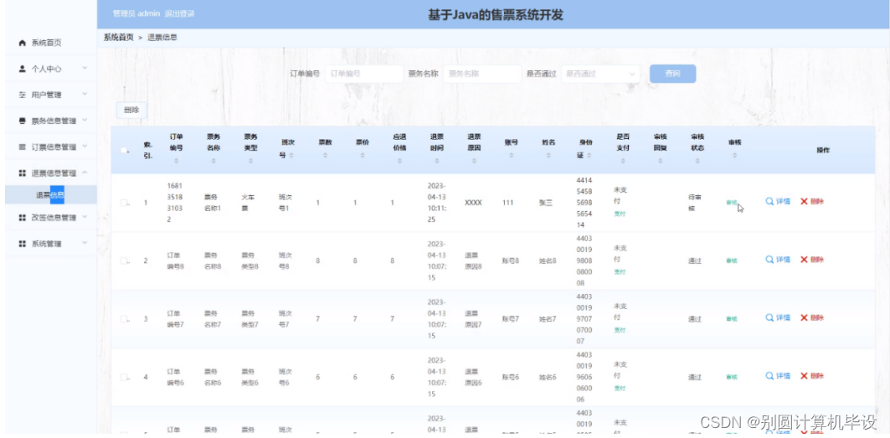Open 改签信息管理 menu label

tap(54, 218)
